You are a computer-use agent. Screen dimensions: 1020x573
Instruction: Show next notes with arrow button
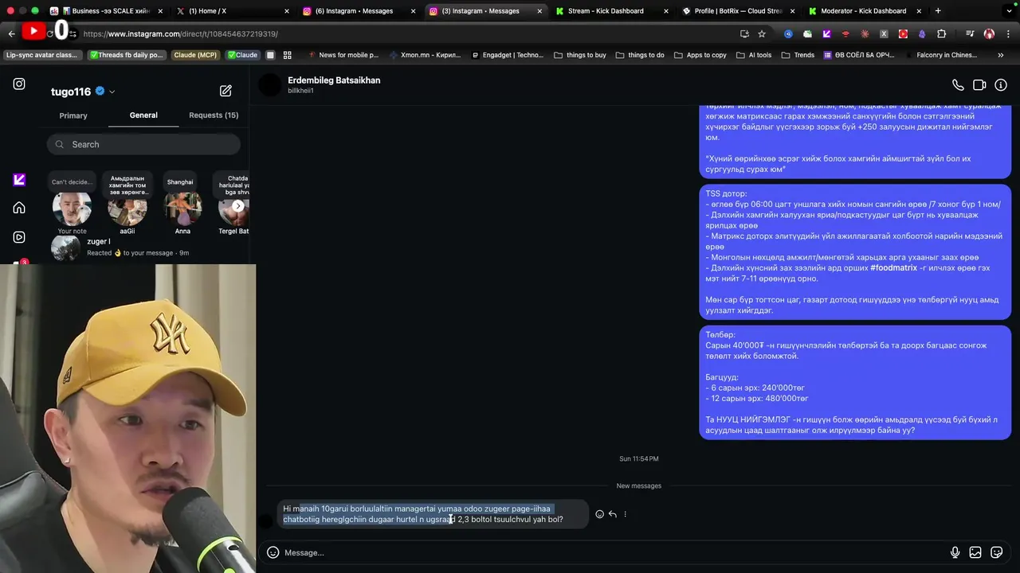pyautogui.click(x=237, y=206)
